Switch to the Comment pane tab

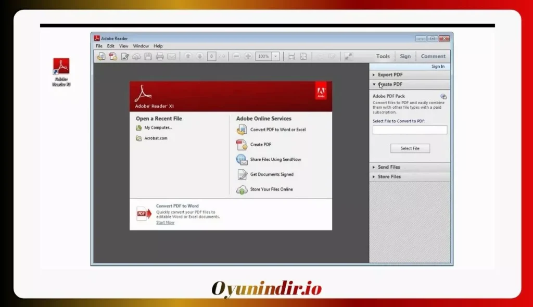click(x=433, y=56)
